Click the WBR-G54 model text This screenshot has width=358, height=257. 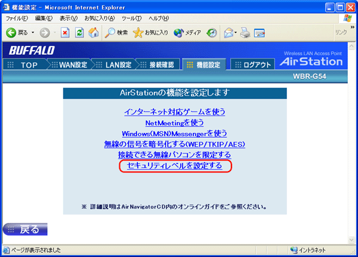coord(309,76)
